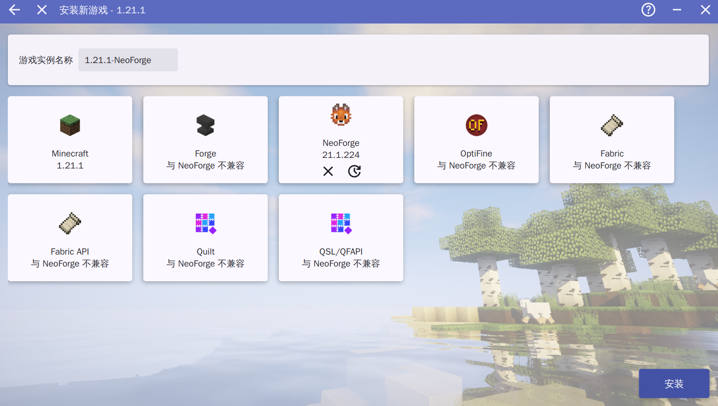Click the Quilt incompatibility label
The image size is (718, 406).
(x=206, y=263)
